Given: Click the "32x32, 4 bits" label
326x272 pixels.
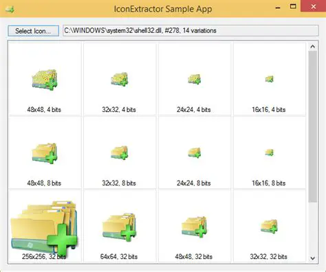Looking at the screenshot, I should coord(119,110).
